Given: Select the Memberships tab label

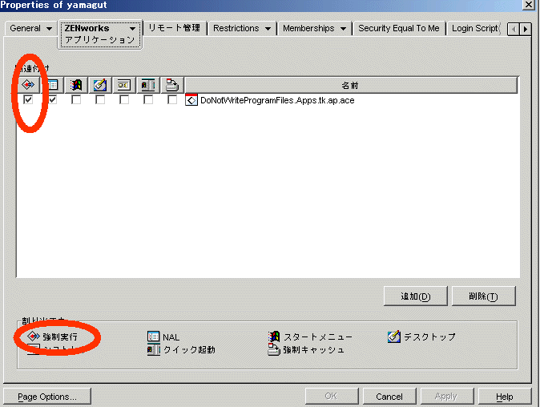Looking at the screenshot, I should tap(308, 28).
